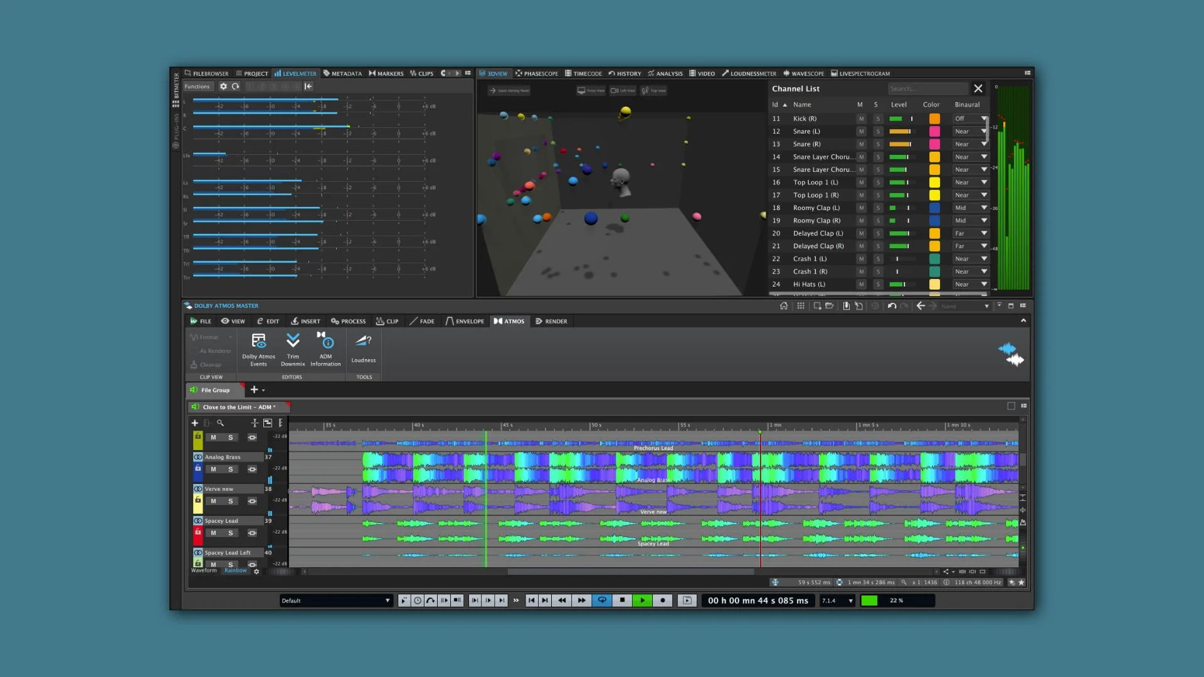The image size is (1204, 677).
Task: Click the add track plus icon
Action: [x=194, y=423]
